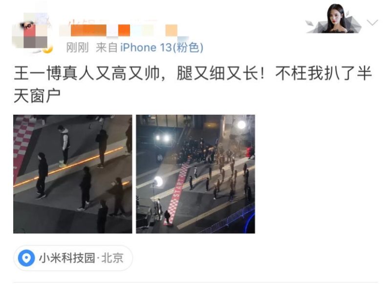Tap the 天窗户 line of post text
The image size is (391, 284).
coord(37,96)
